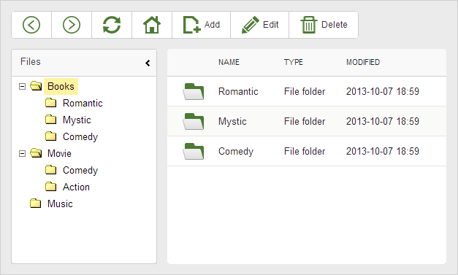This screenshot has width=458, height=275.
Task: Select the Comedy name in file list
Action: [x=236, y=151]
